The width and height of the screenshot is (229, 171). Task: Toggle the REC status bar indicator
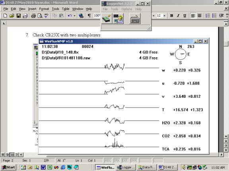click(108, 161)
